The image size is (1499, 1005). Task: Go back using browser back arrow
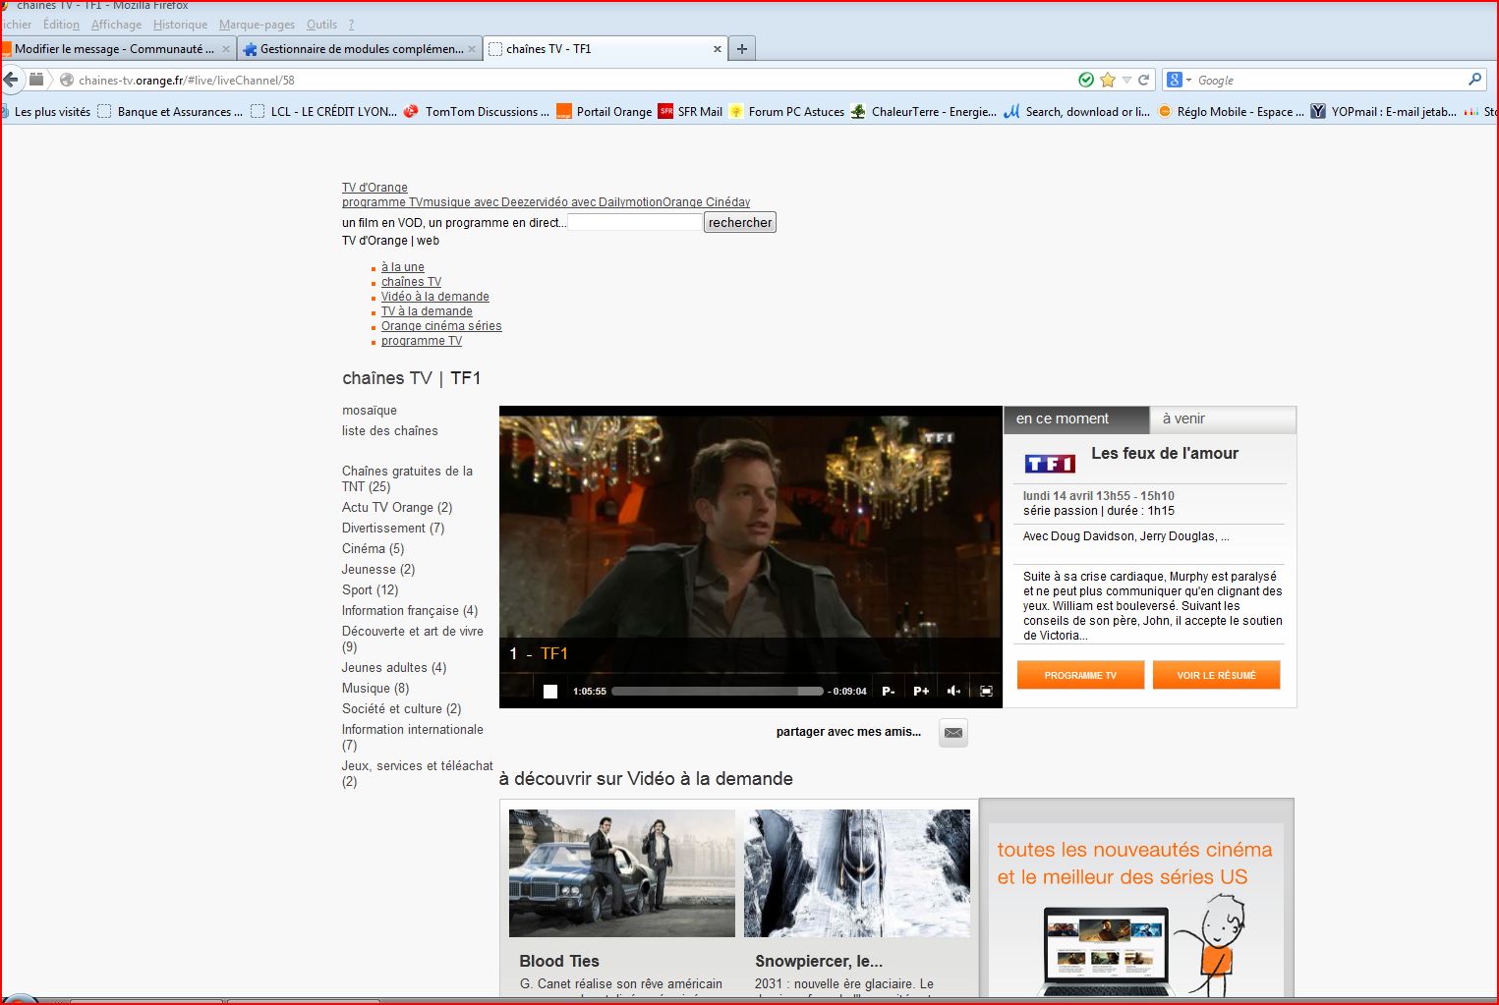click(11, 81)
